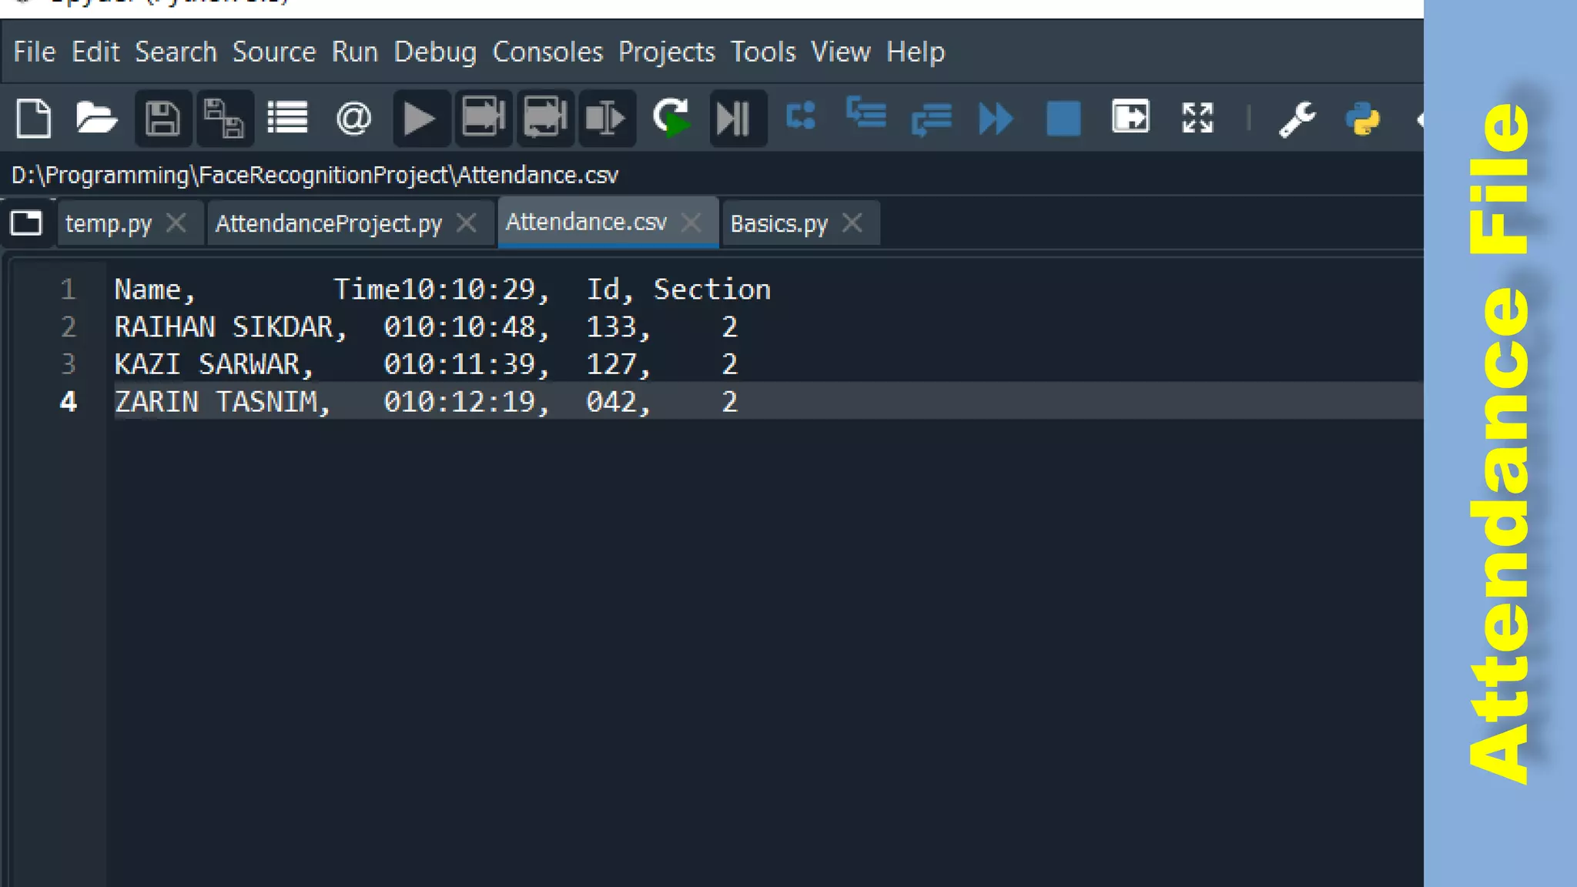This screenshot has height=887, width=1577.
Task: Close the Attendance.csv tab
Action: [x=691, y=223]
